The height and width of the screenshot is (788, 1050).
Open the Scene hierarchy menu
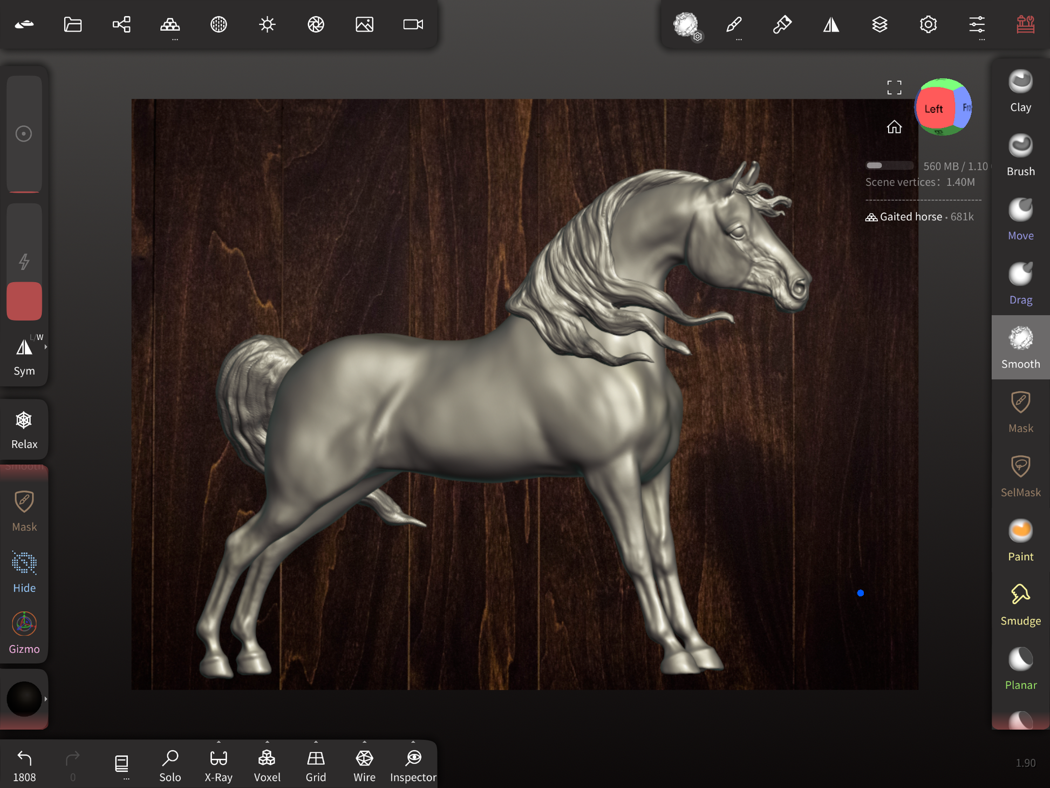click(121, 24)
